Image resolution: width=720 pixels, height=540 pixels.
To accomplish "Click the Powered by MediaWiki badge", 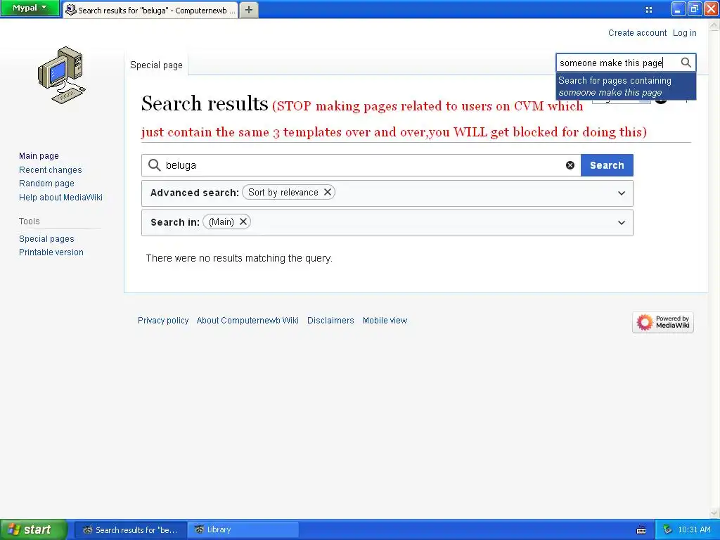I will click(x=662, y=322).
